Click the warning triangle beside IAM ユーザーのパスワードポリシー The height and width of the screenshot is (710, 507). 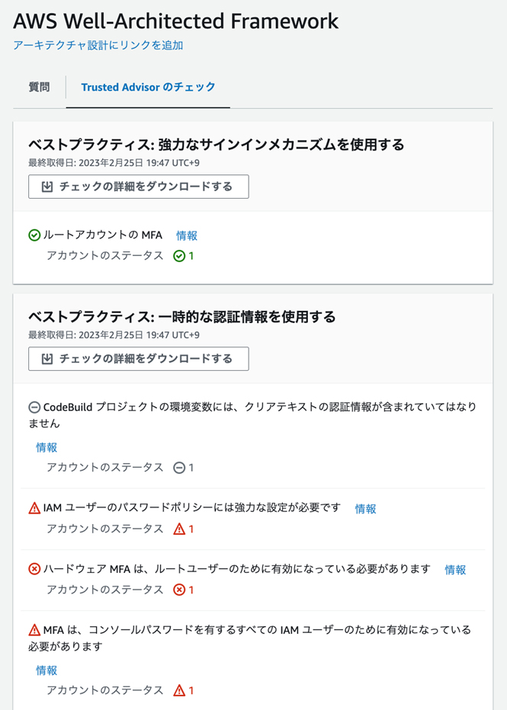tap(34, 508)
